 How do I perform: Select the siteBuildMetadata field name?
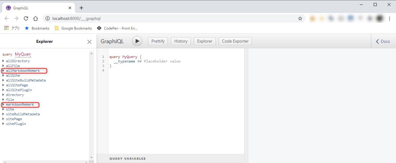(23, 114)
